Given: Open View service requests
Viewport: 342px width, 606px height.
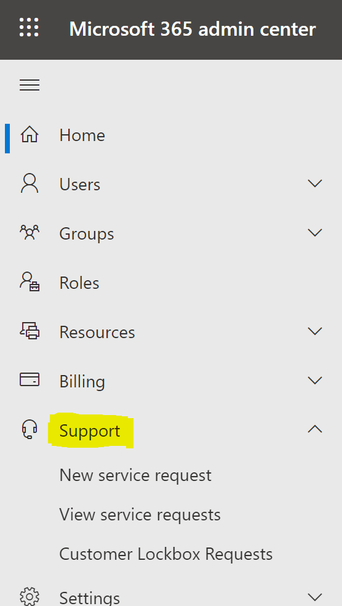Looking at the screenshot, I should coord(140,515).
